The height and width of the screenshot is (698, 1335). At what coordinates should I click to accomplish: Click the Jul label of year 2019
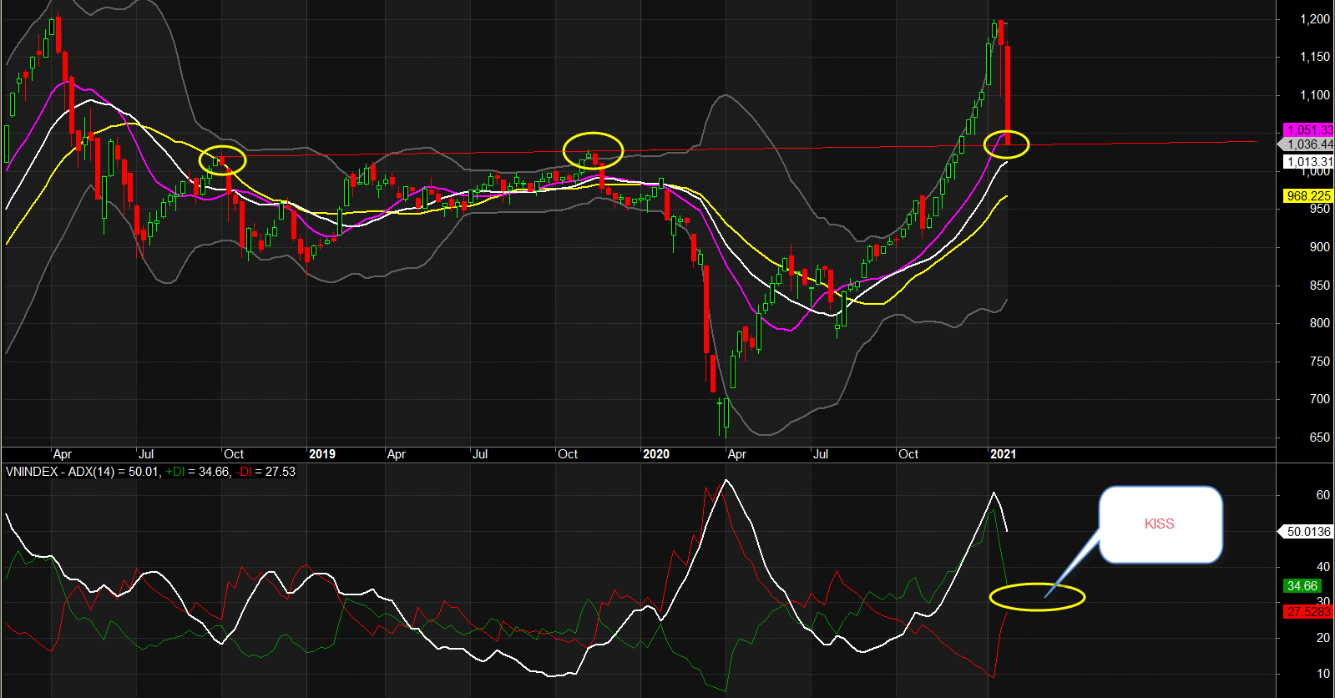pos(480,454)
